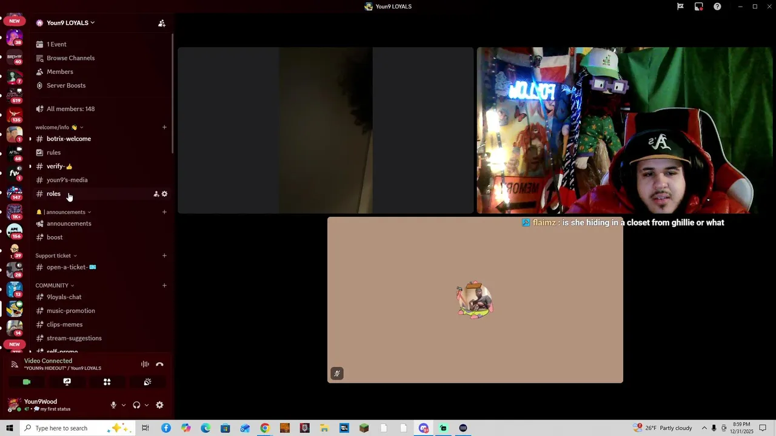776x436 pixels.
Task: Open File Explorer on taskbar
Action: [x=324, y=428]
